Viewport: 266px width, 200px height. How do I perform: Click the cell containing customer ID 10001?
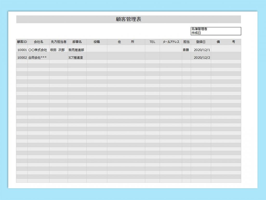click(x=22, y=50)
